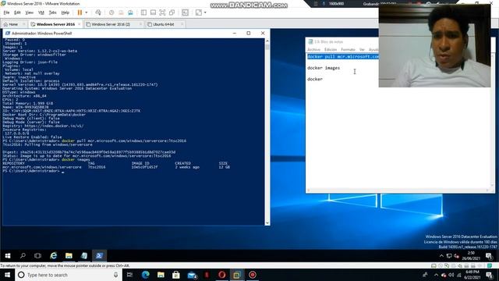Open guest Action Center notifications

point(489,256)
